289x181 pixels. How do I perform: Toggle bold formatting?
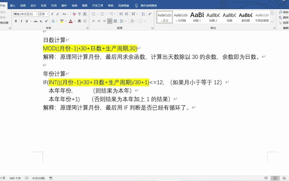[x=16, y=21]
